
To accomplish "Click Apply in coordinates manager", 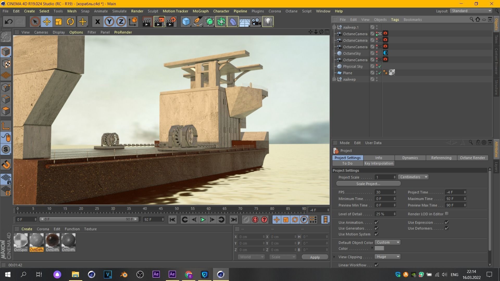I will click(x=315, y=257).
